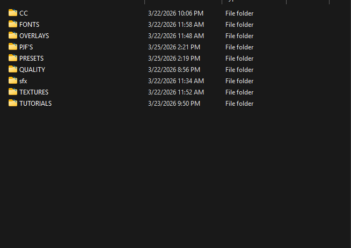Click the folder icon beside CC

pyautogui.click(x=13, y=13)
